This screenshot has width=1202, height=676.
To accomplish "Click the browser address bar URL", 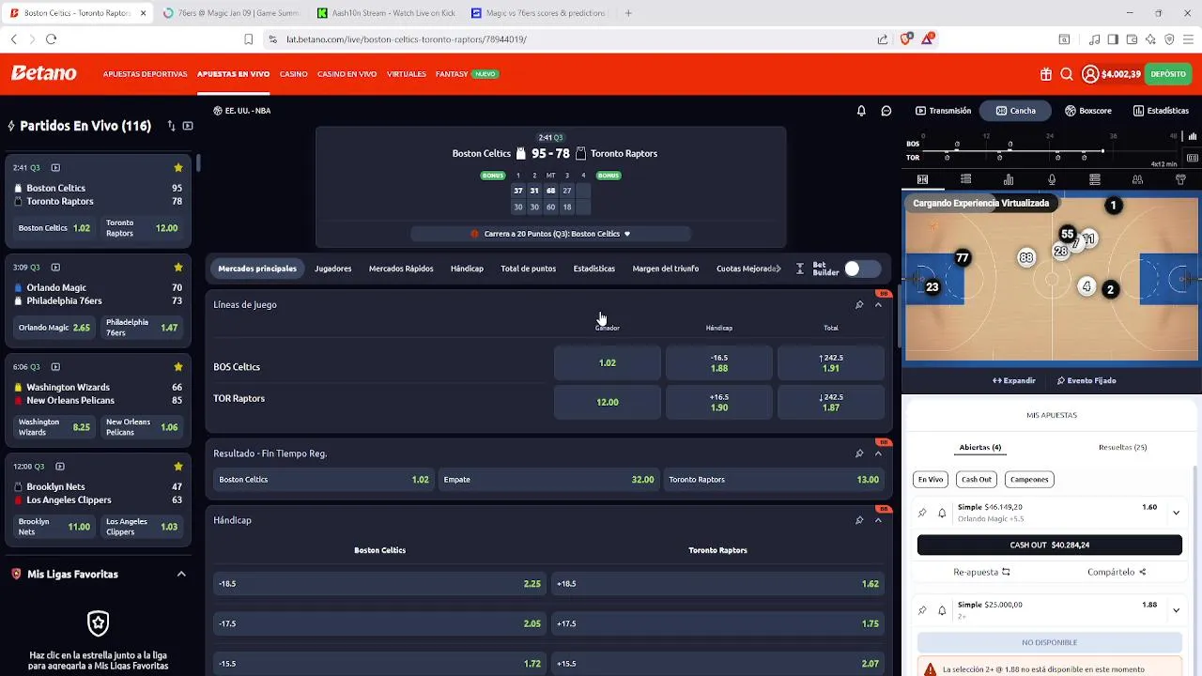I will 407,39.
